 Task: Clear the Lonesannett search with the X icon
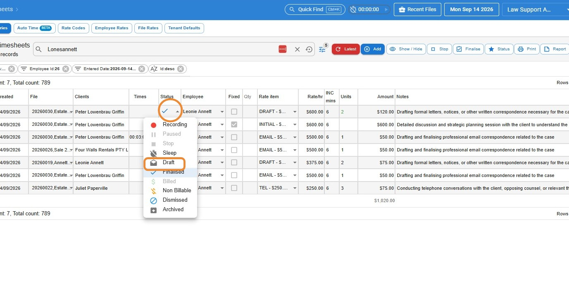(x=297, y=49)
